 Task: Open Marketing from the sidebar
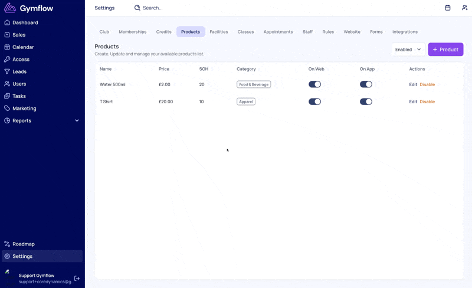click(24, 109)
